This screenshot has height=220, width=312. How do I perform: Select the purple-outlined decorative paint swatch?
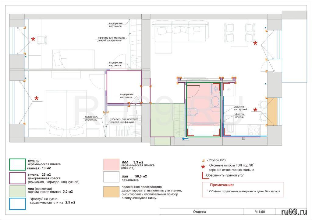coord(17,178)
